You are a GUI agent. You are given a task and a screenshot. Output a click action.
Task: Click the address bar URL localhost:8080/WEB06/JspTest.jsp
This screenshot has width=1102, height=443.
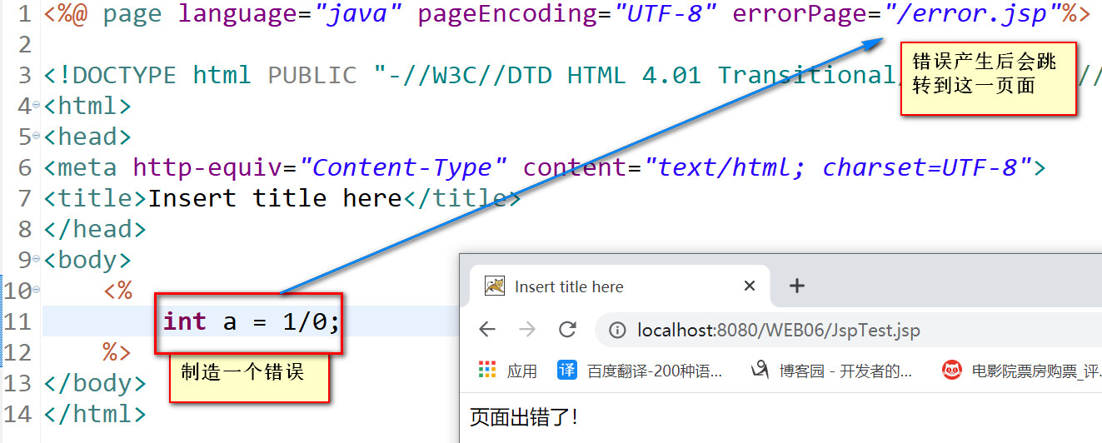point(779,331)
